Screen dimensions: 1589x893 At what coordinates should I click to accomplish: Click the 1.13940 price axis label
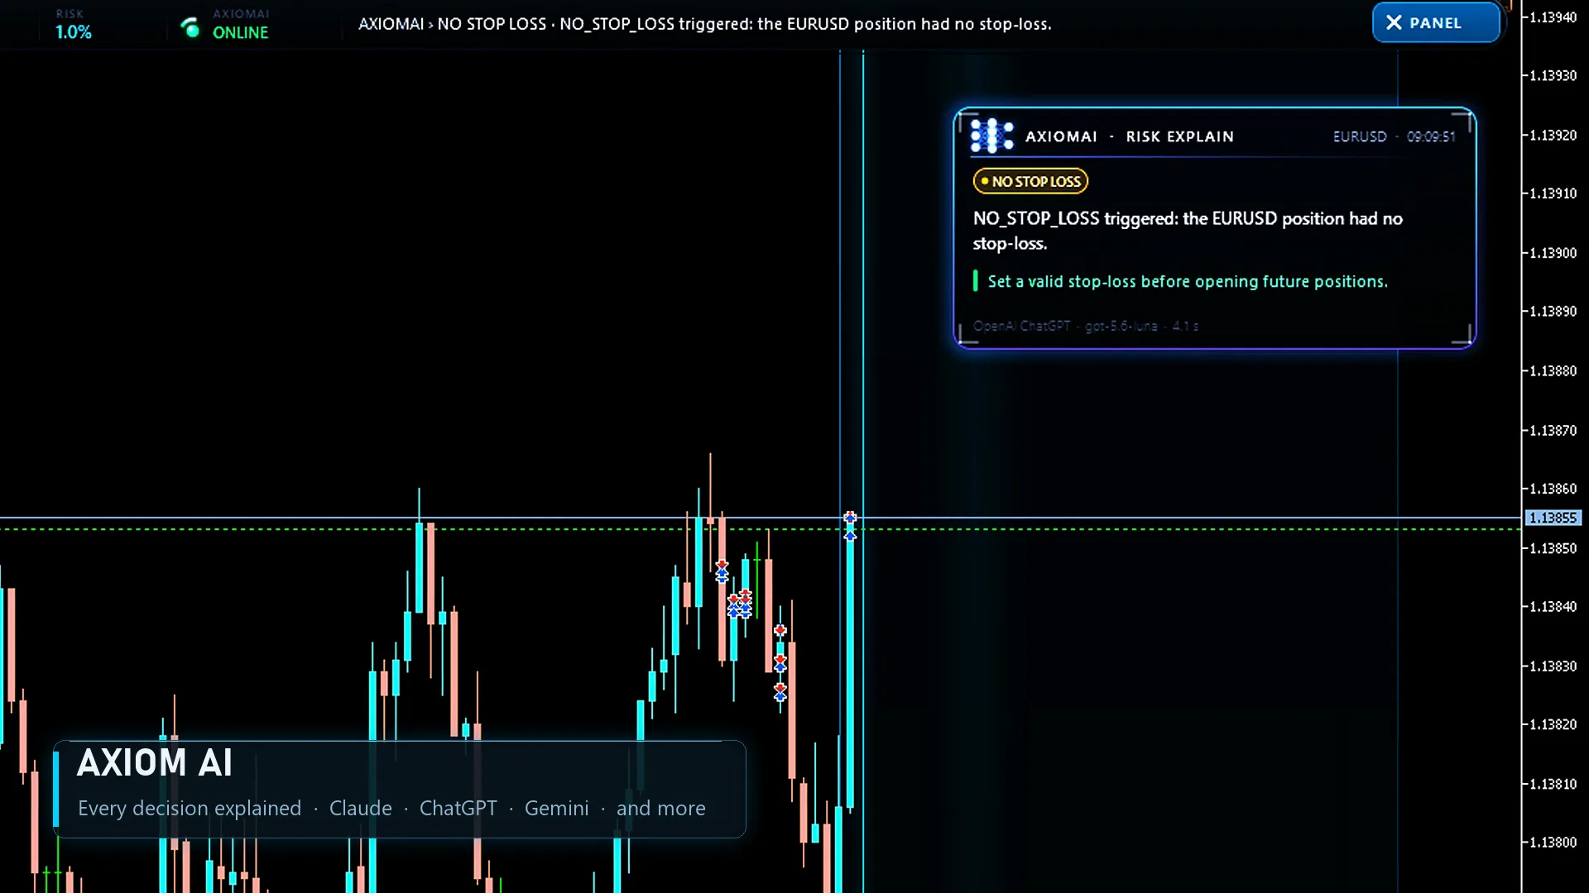(x=1553, y=17)
